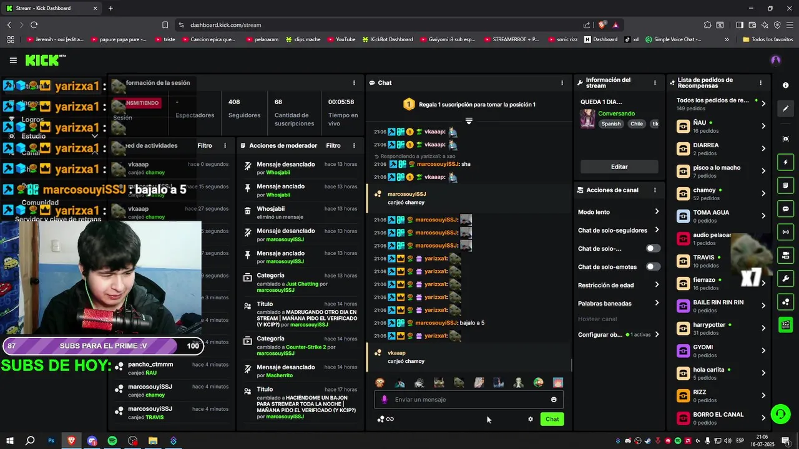
Task: Open Configurar ob... 1 activas
Action: [618, 335]
